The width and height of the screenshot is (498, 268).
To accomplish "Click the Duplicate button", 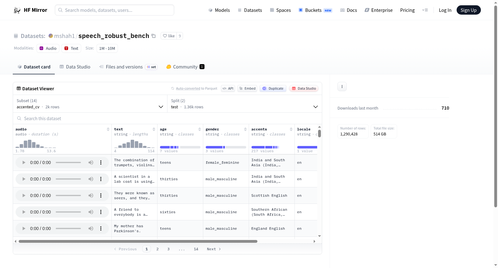I will pyautogui.click(x=273, y=88).
